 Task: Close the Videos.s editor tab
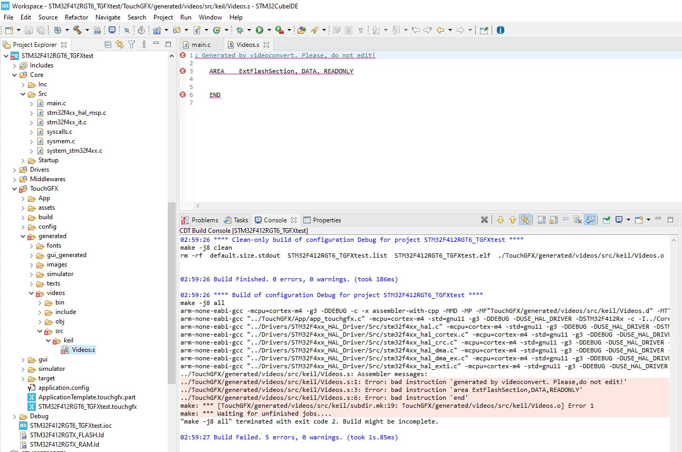click(x=266, y=45)
